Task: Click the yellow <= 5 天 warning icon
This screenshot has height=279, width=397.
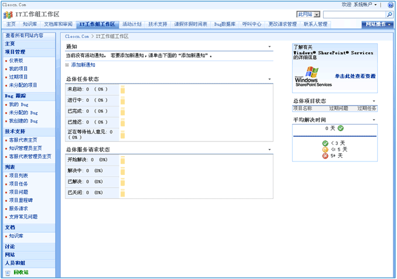Action: coord(325,149)
